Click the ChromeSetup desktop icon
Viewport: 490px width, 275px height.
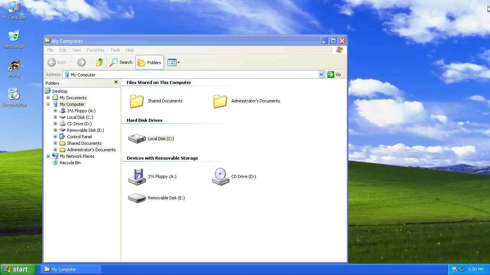click(14, 97)
